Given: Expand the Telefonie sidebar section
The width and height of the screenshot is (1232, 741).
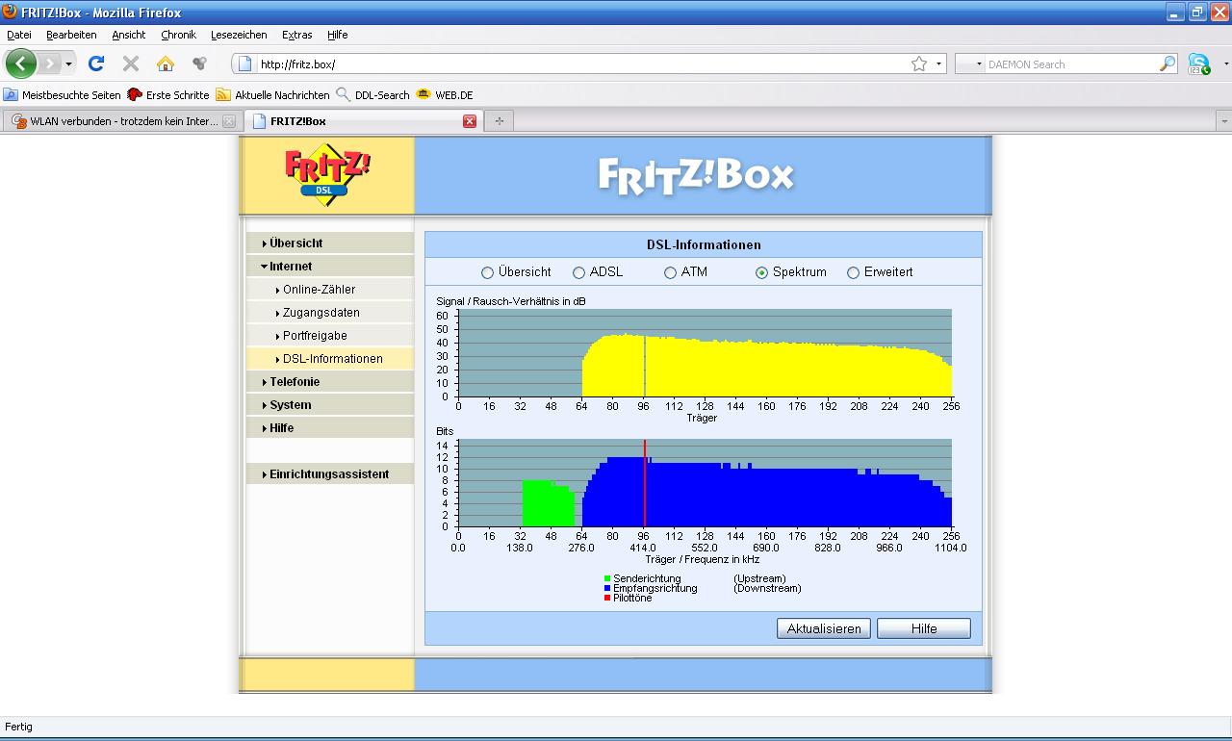Looking at the screenshot, I should (330, 382).
